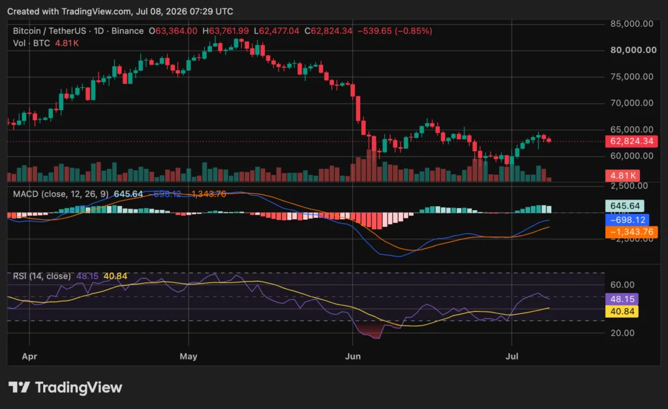The width and height of the screenshot is (668, 409).
Task: Click the Created with TradingView.com timestamp text
Action: click(x=120, y=12)
